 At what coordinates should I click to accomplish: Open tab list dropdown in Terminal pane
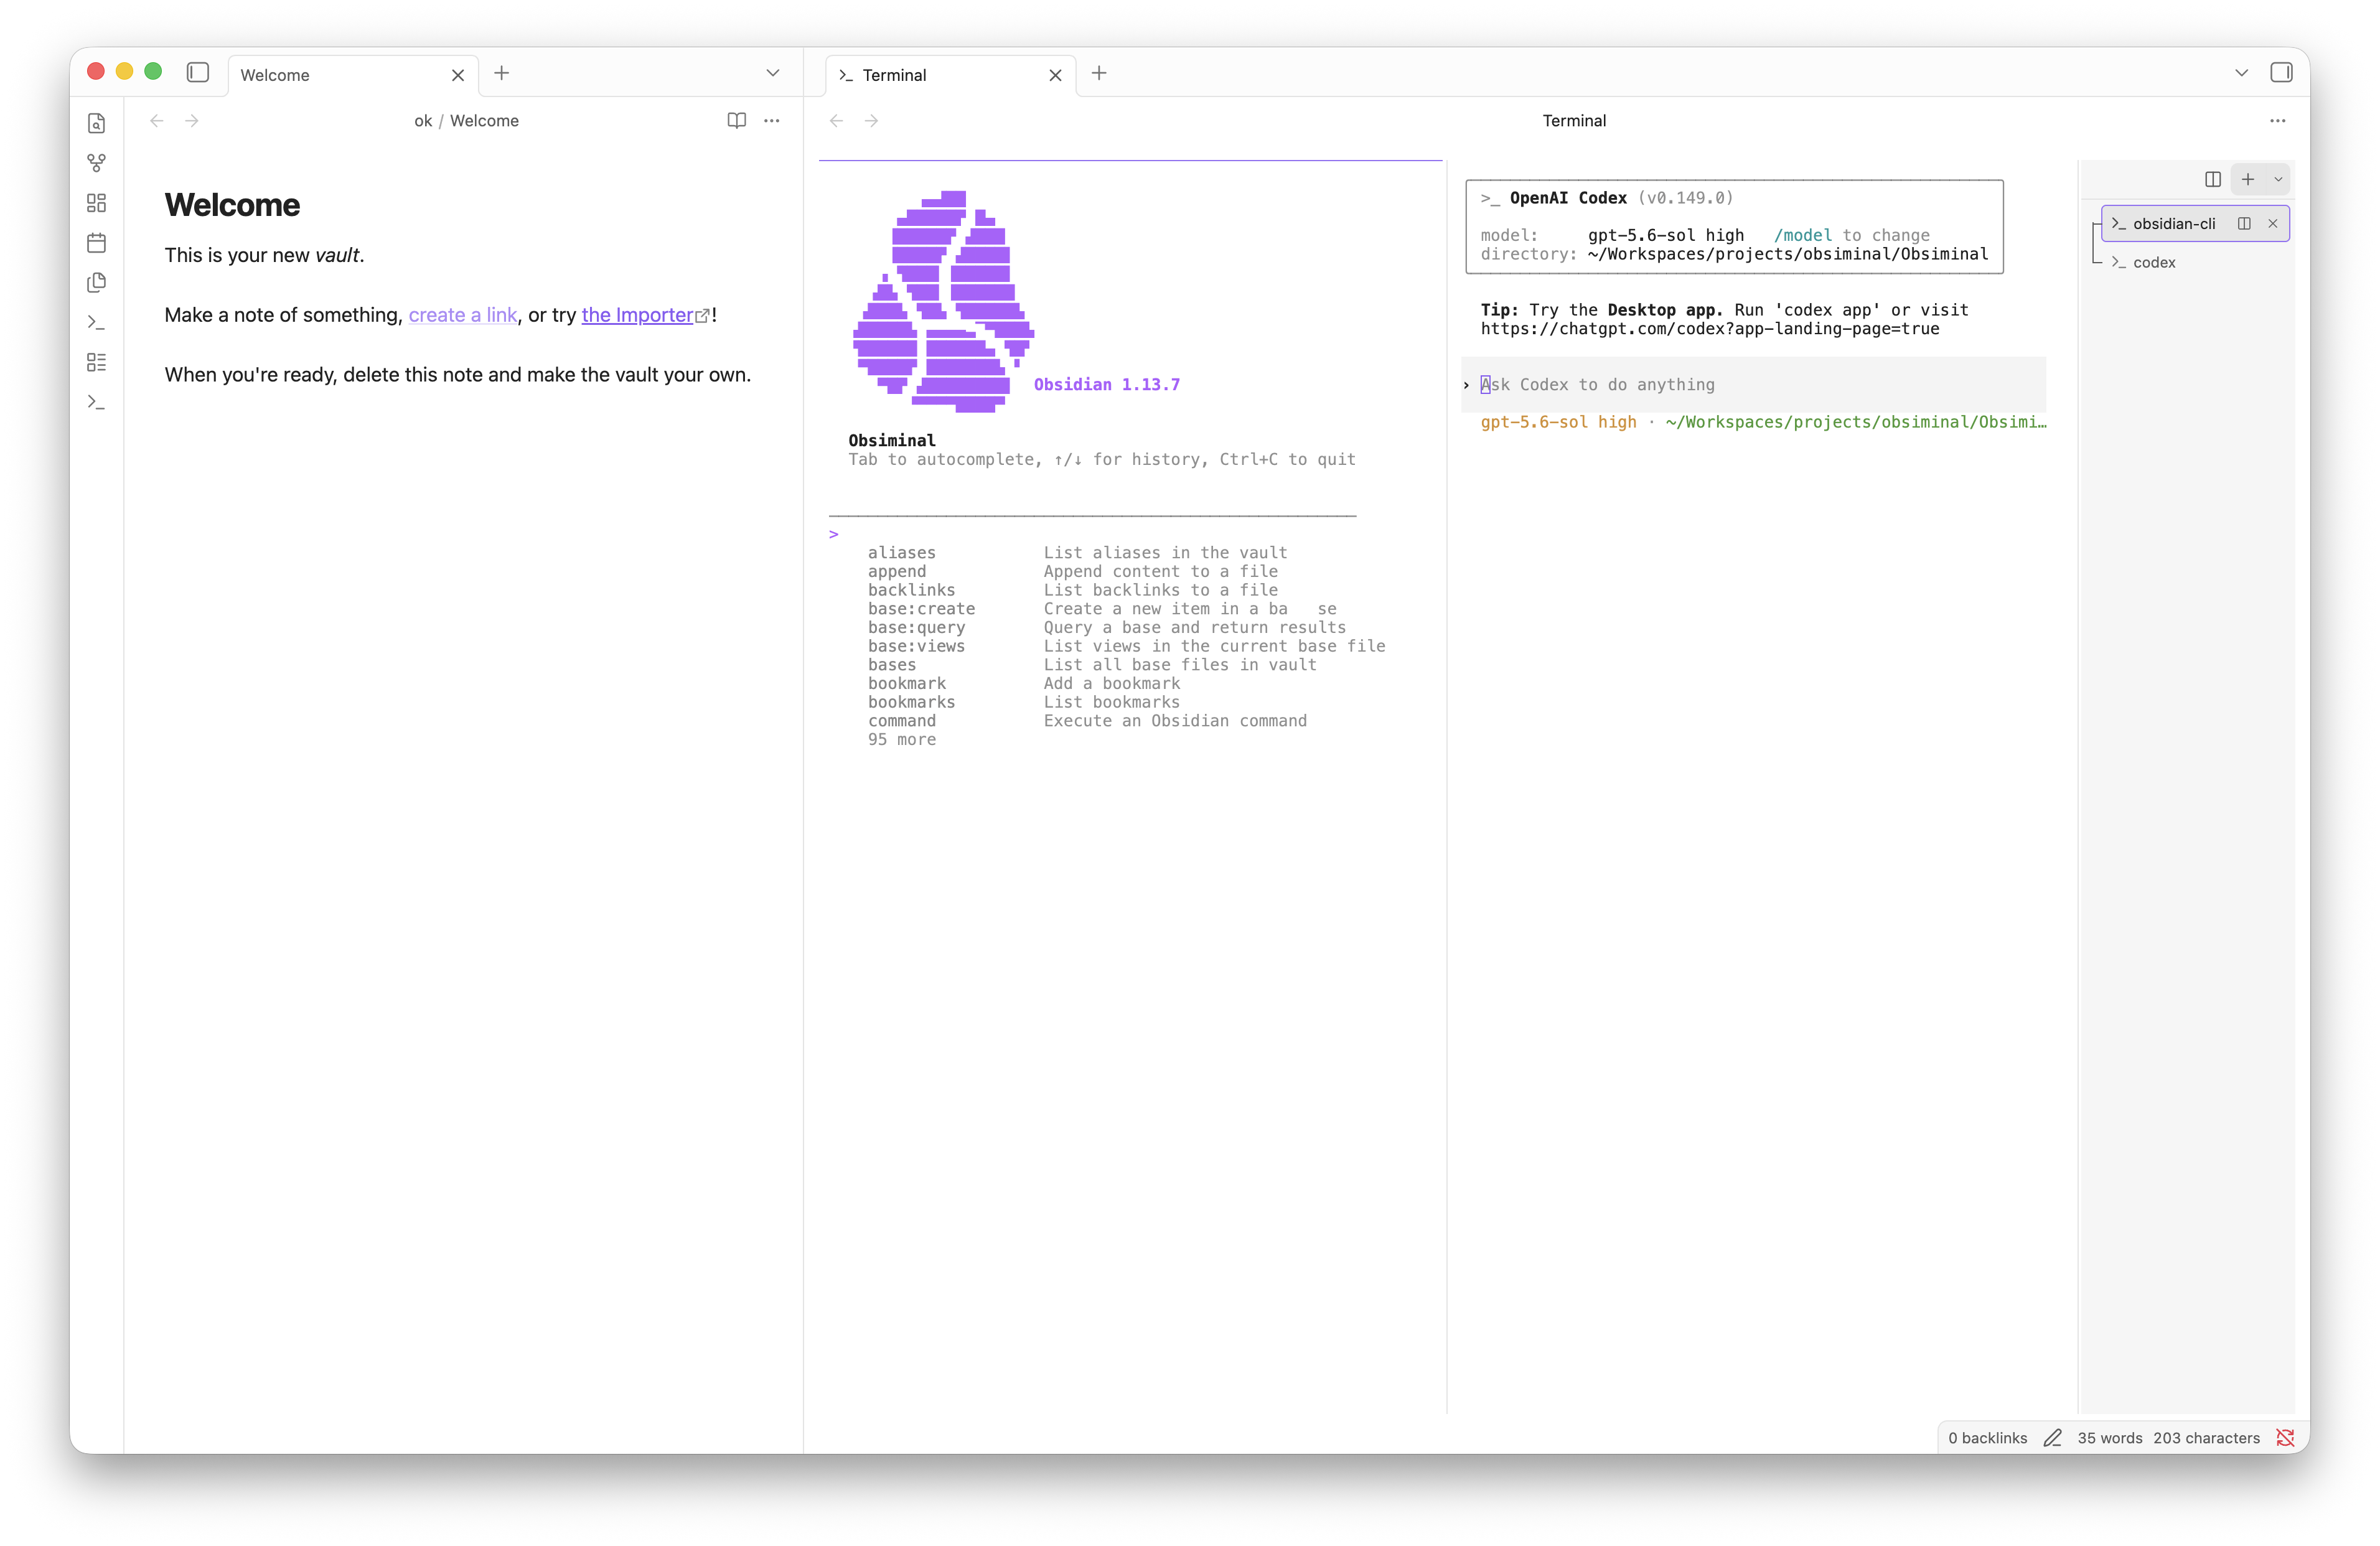[x=2241, y=73]
